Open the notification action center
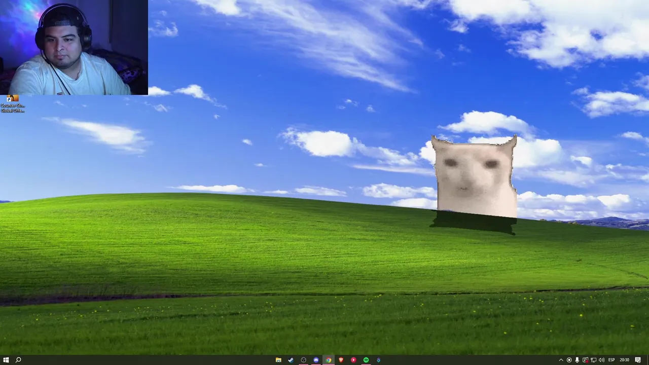The width and height of the screenshot is (649, 365). point(638,360)
